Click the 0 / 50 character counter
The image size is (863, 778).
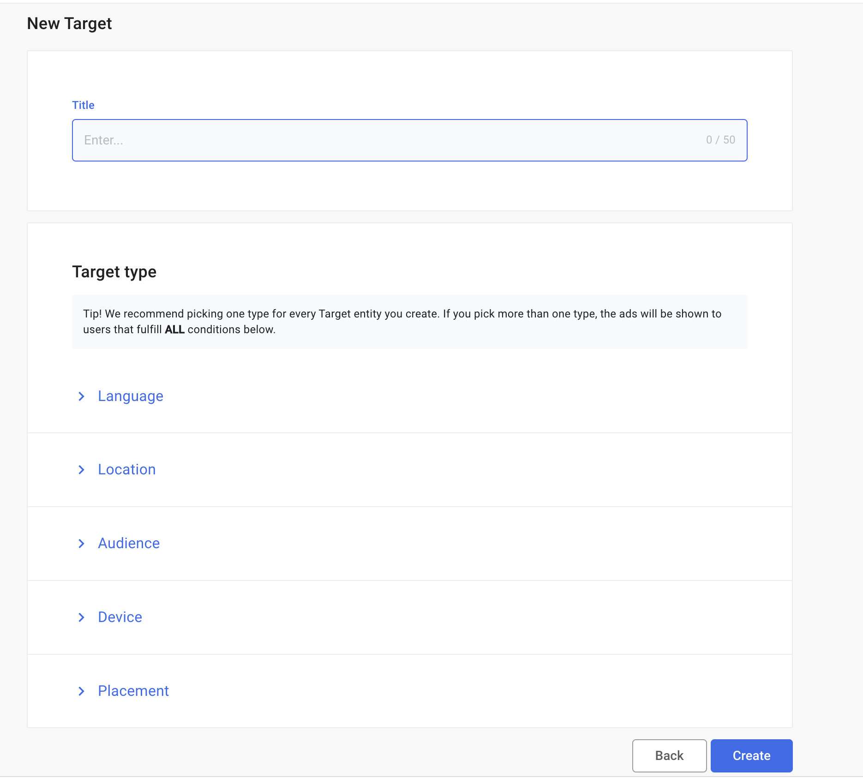[x=720, y=140]
